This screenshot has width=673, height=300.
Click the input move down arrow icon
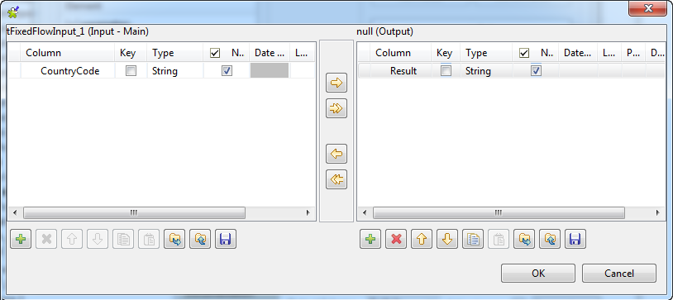coord(98,239)
